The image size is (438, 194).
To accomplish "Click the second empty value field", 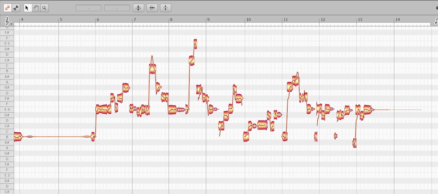I will (x=117, y=8).
